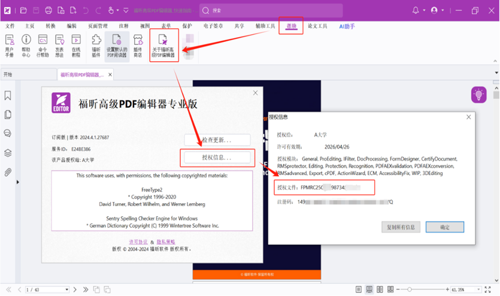Click vertical scrollbar down arrow

pos(496,280)
